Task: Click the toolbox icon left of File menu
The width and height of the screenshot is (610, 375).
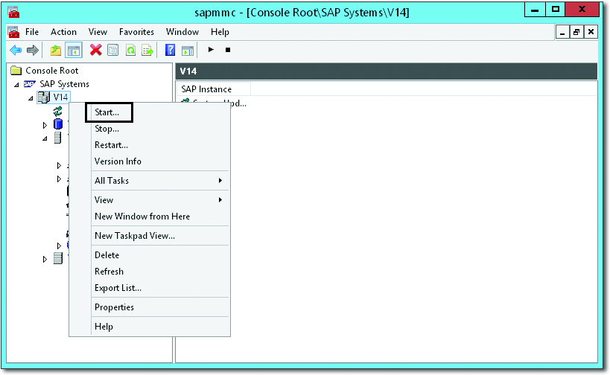Action: [13, 31]
